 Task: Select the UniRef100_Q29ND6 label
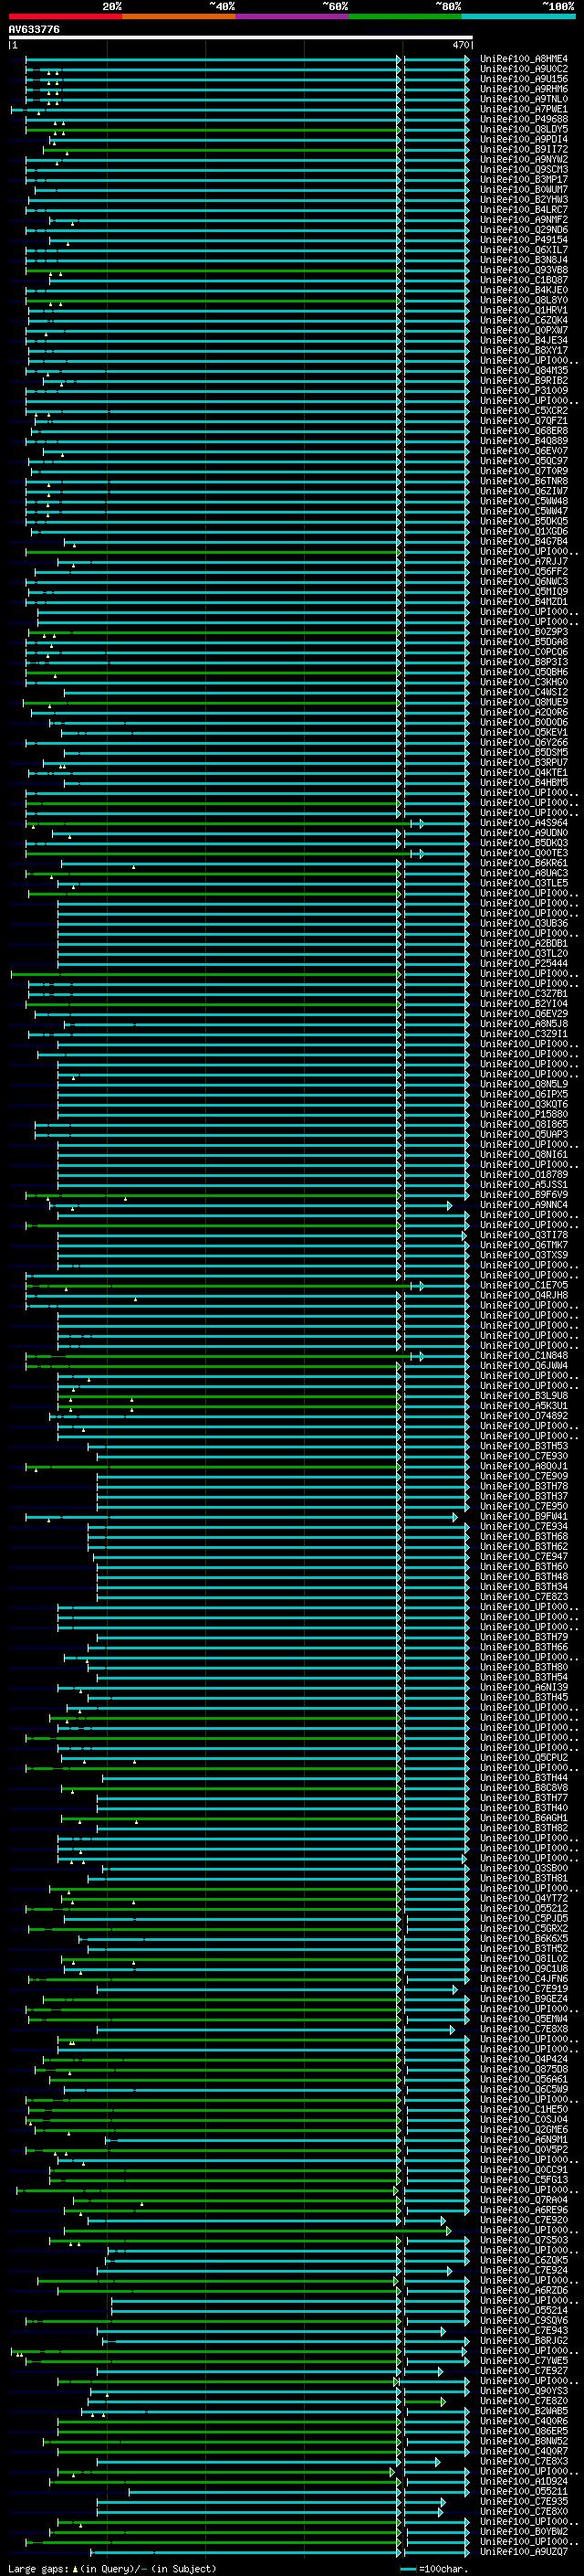[524, 230]
